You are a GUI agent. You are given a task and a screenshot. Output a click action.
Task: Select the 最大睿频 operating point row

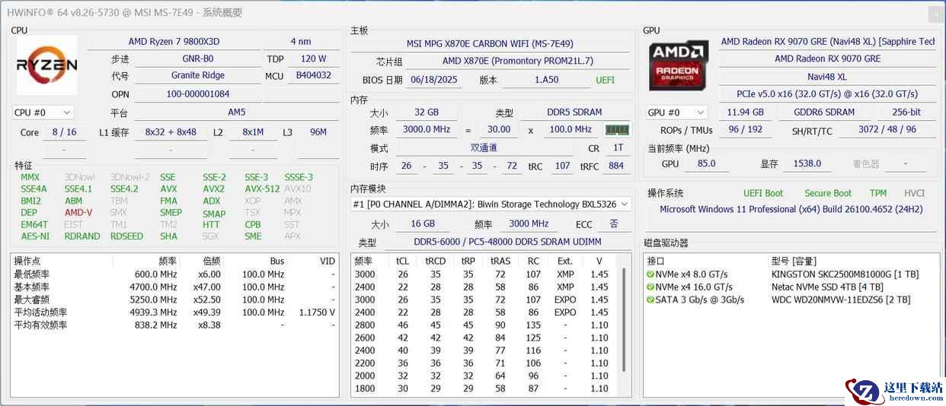click(x=174, y=300)
